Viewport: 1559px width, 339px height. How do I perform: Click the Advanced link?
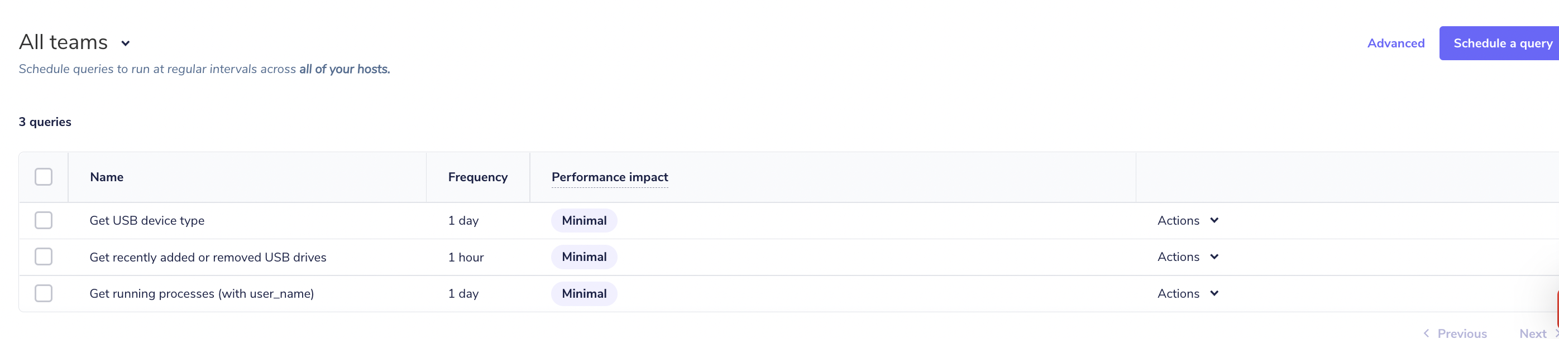(1395, 43)
